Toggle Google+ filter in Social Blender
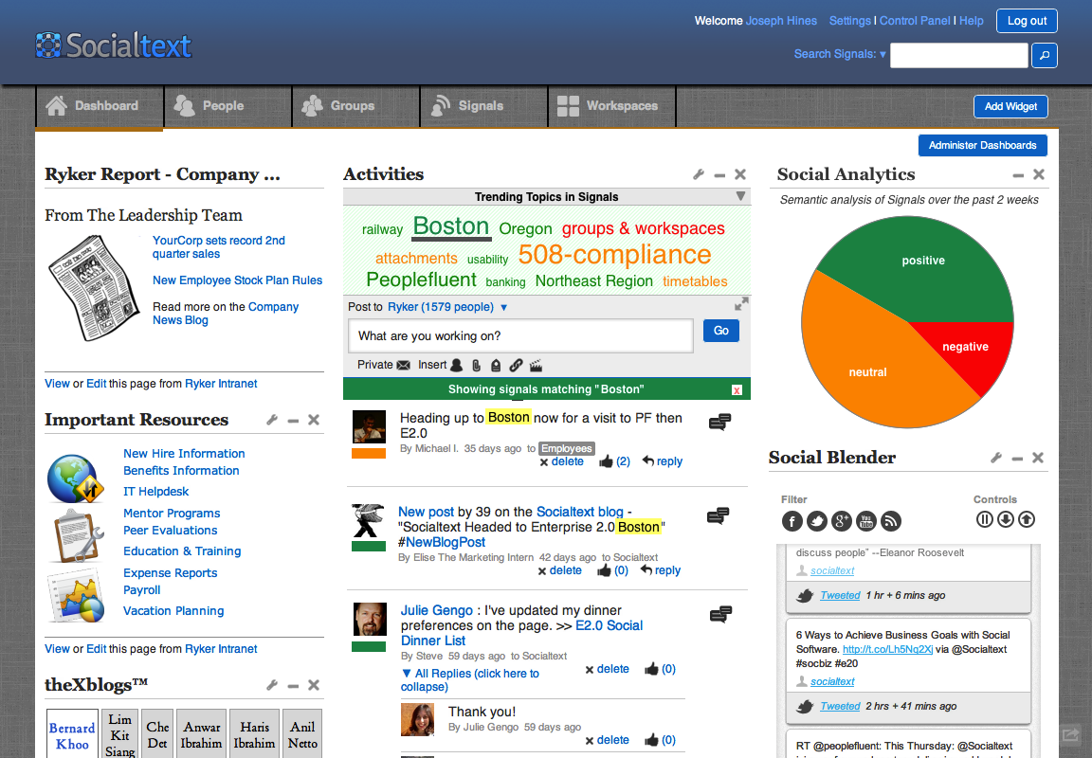The width and height of the screenshot is (1092, 758). tap(842, 520)
